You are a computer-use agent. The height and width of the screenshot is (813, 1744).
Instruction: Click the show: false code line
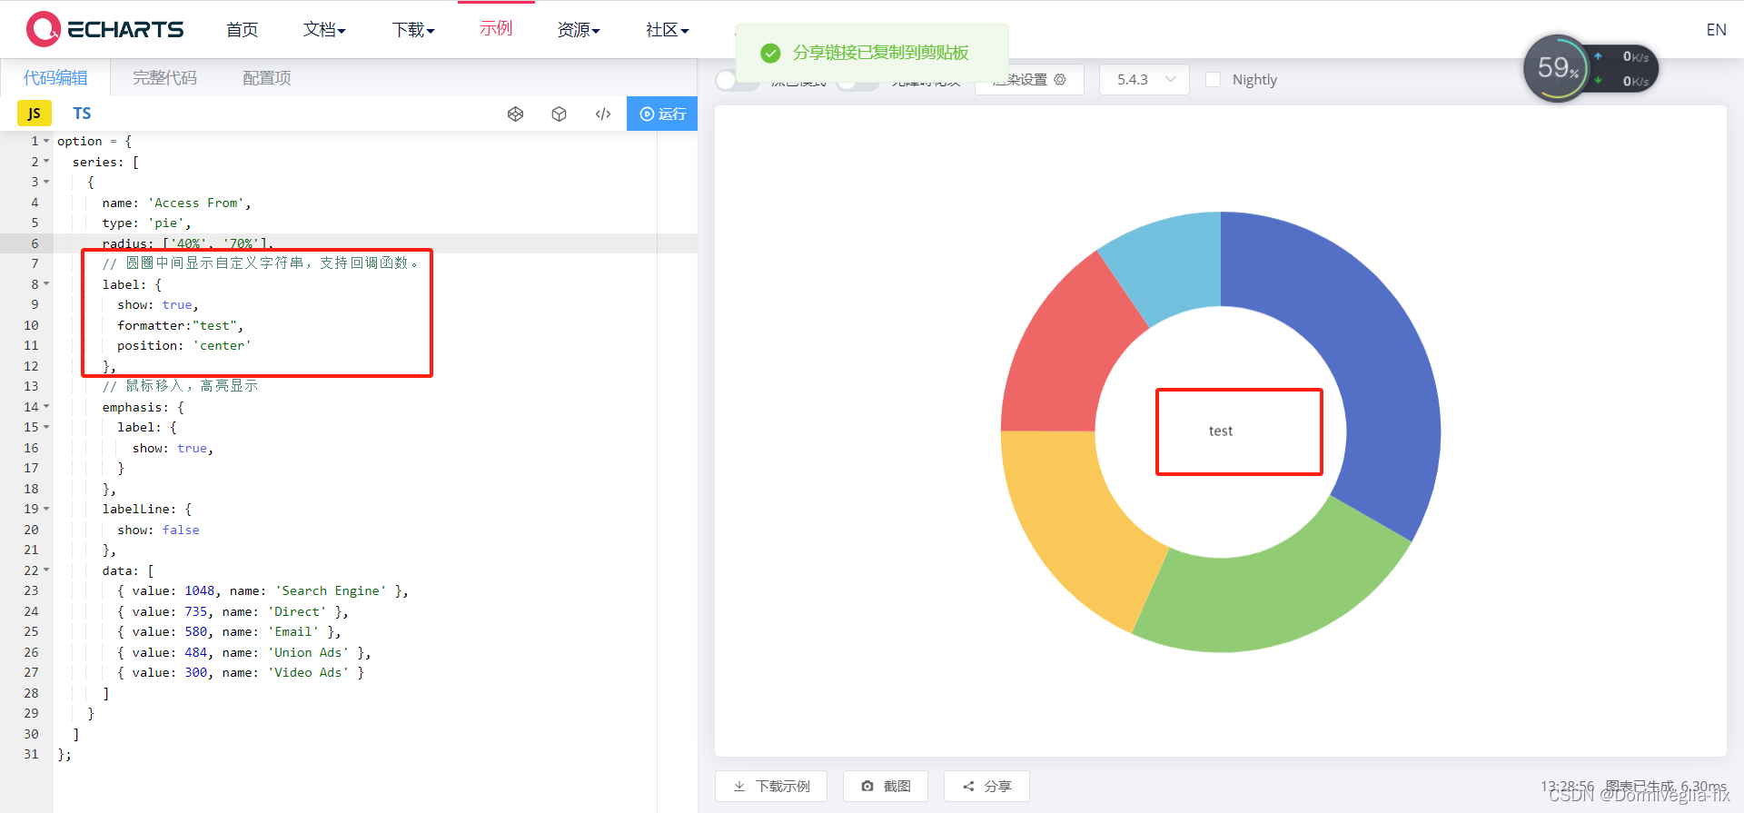158,530
